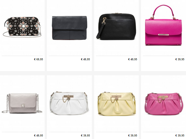Open the black pebbled crossbody bag product
The width and height of the screenshot is (186, 139).
point(116,26)
